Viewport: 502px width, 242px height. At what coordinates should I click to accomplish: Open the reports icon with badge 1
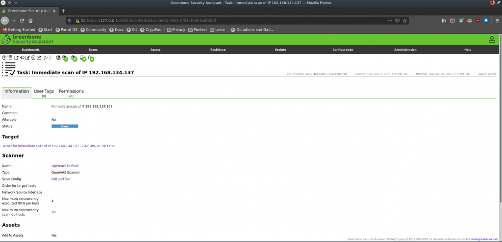coord(65,58)
